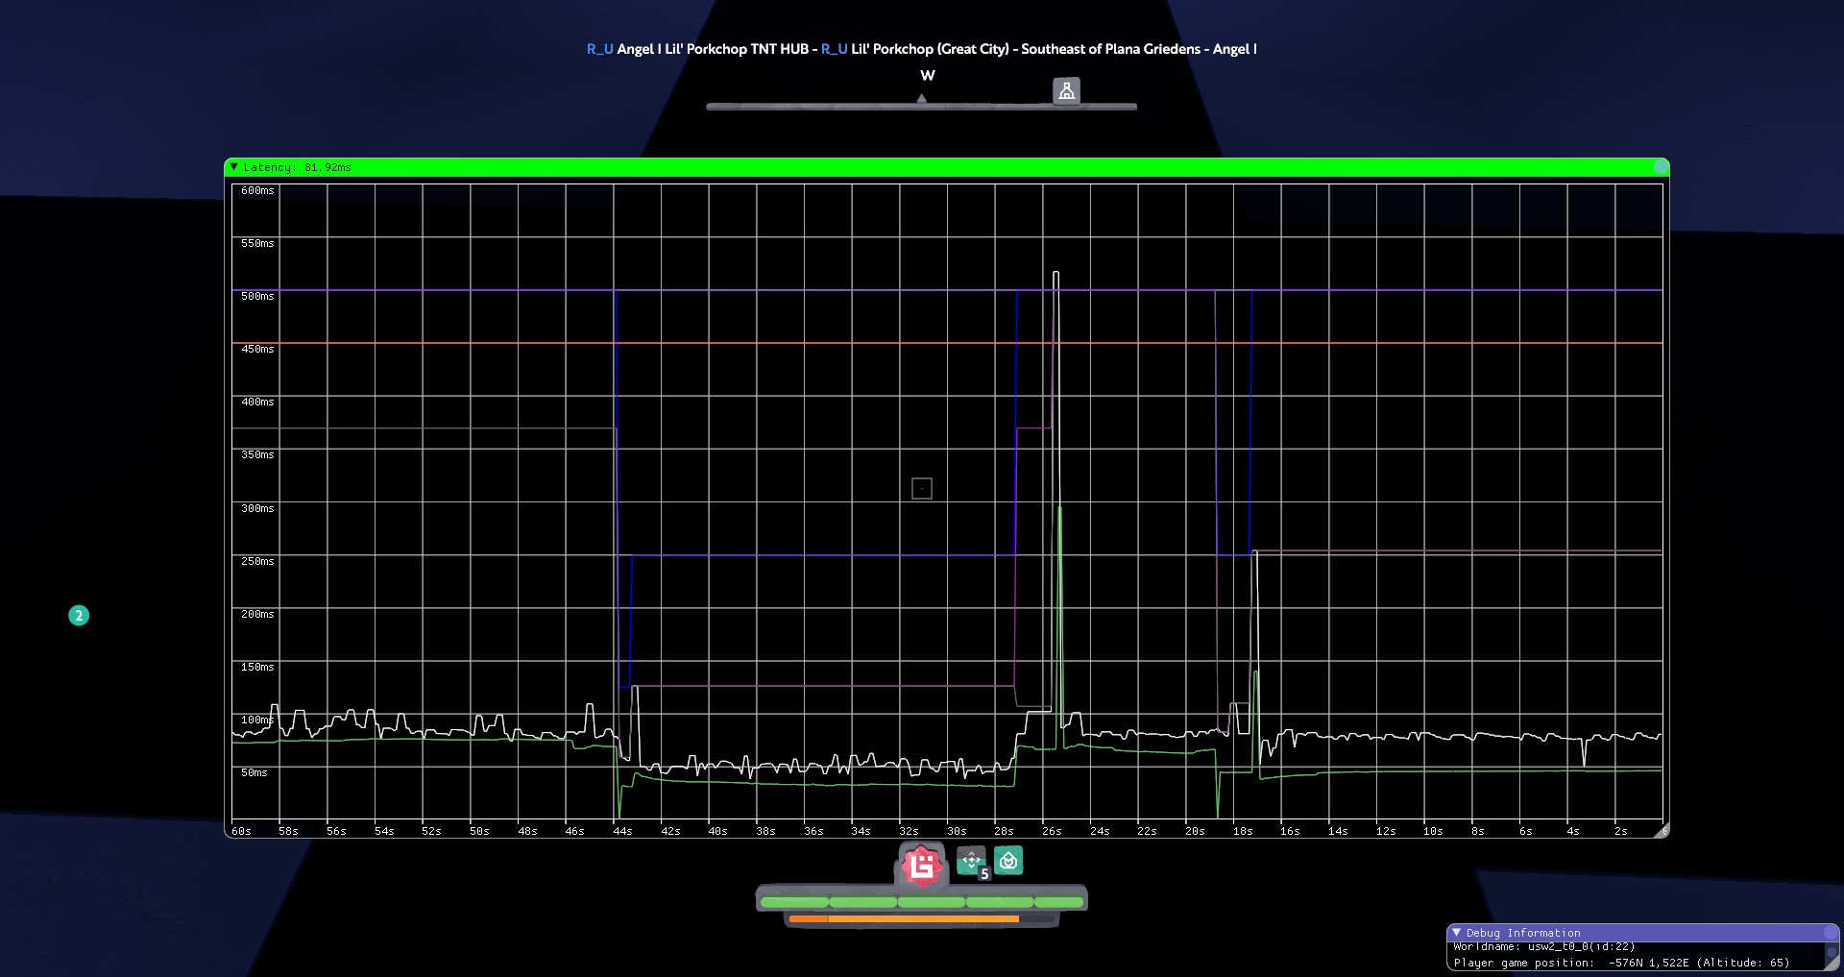This screenshot has height=977, width=1844.
Task: Toggle the purple circle on the Debug Information header
Action: [x=1831, y=934]
